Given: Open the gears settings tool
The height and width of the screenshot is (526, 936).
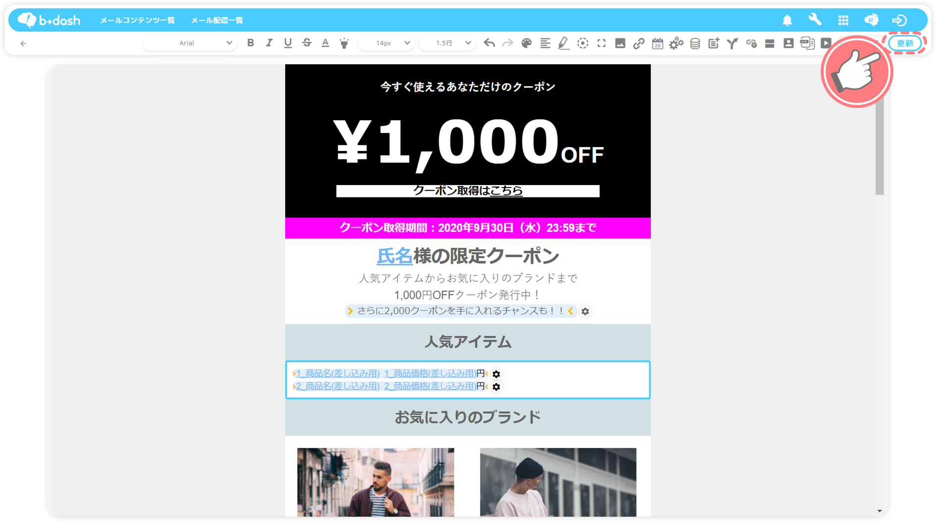Looking at the screenshot, I should pyautogui.click(x=676, y=44).
